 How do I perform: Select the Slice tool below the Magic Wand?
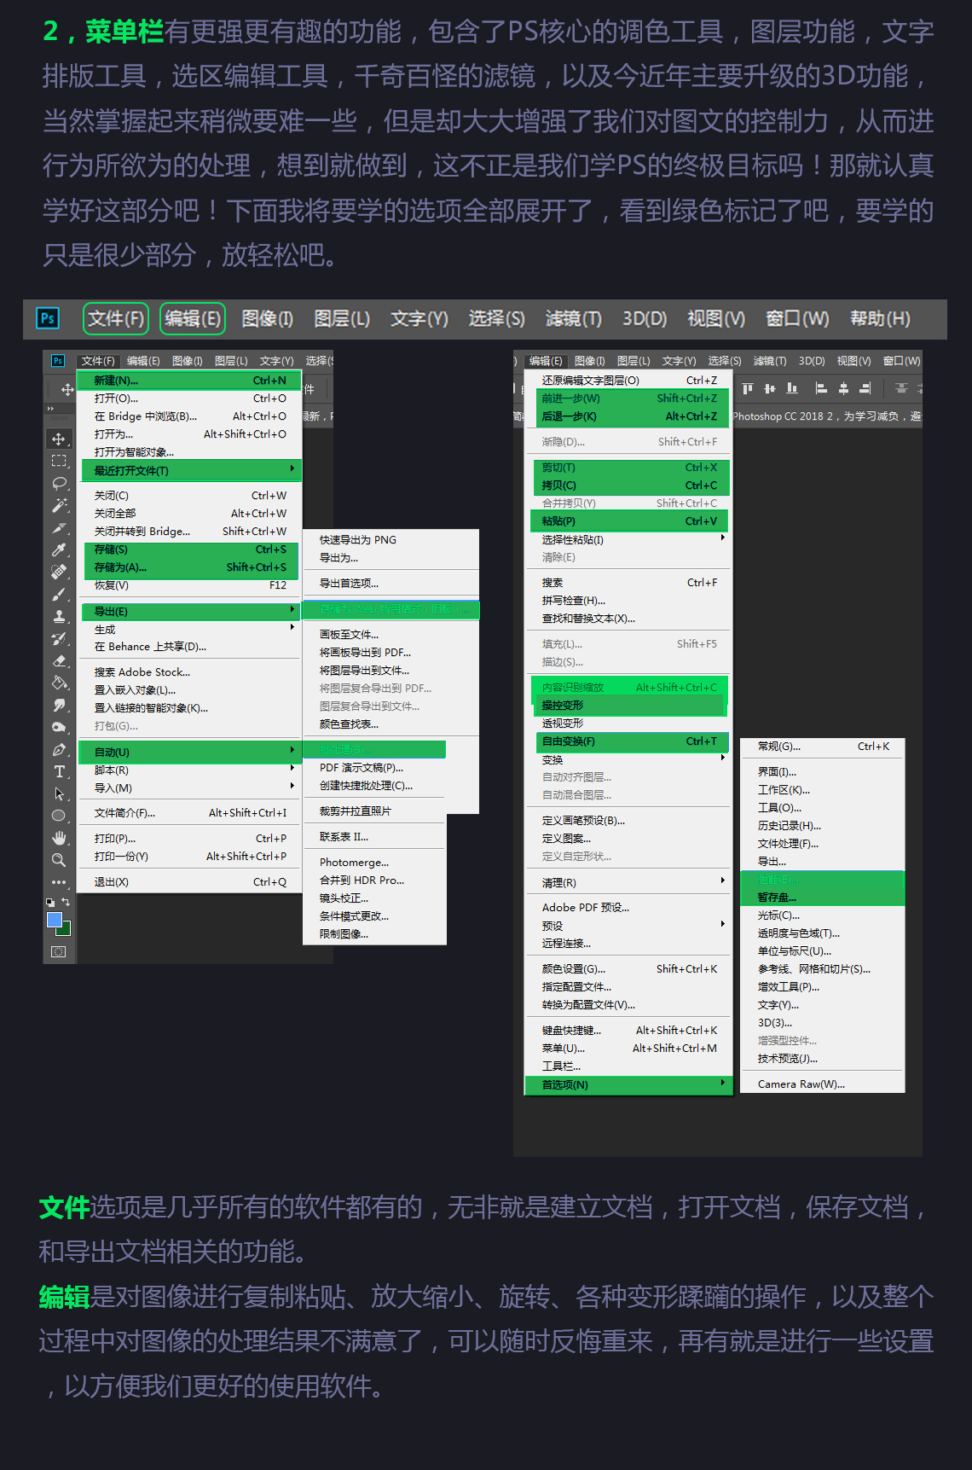pyautogui.click(x=59, y=527)
